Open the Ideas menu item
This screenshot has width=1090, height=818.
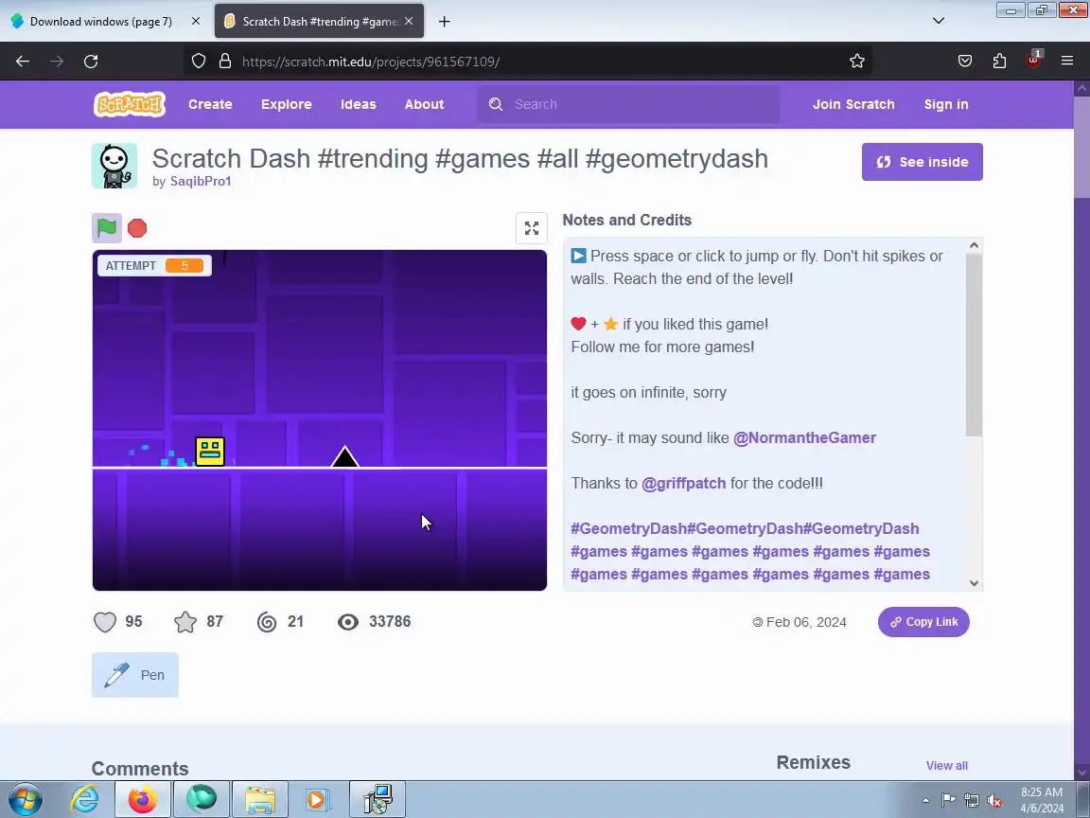tap(358, 104)
